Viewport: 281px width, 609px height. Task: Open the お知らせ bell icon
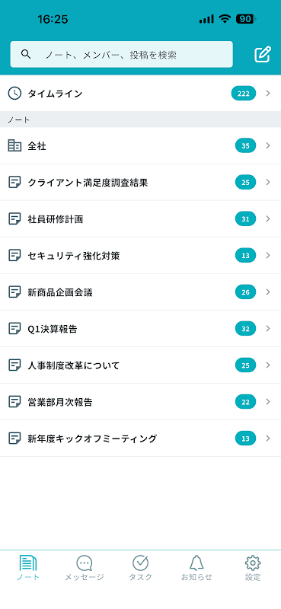tap(196, 563)
